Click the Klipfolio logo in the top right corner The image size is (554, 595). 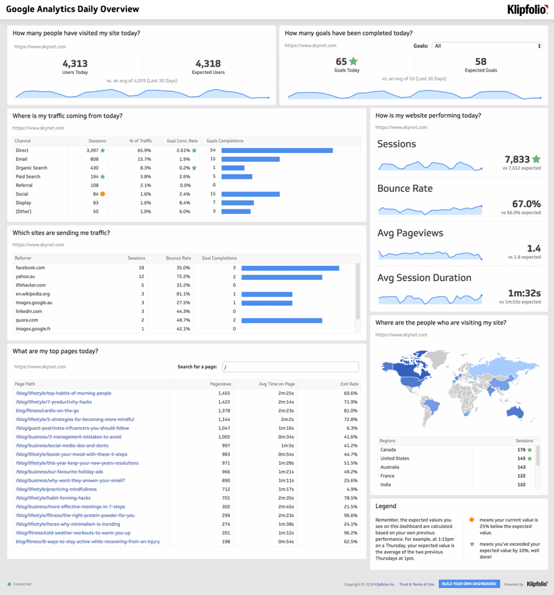tap(527, 9)
